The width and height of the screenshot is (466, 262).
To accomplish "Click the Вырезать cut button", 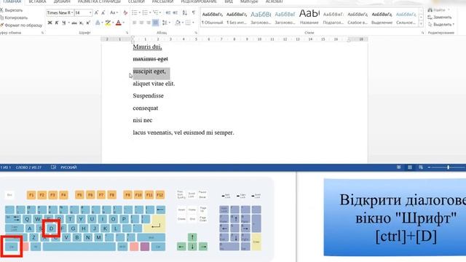I will (x=12, y=10).
